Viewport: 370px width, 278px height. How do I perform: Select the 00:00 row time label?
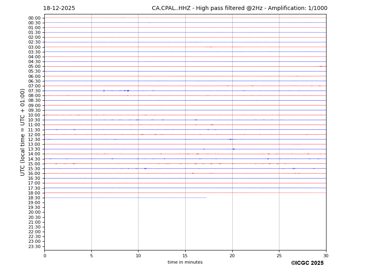(x=34, y=18)
